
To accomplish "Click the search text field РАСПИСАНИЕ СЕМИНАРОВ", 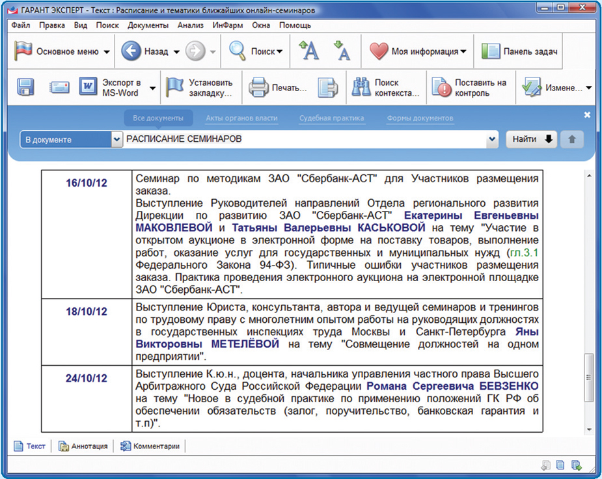I will pos(306,139).
